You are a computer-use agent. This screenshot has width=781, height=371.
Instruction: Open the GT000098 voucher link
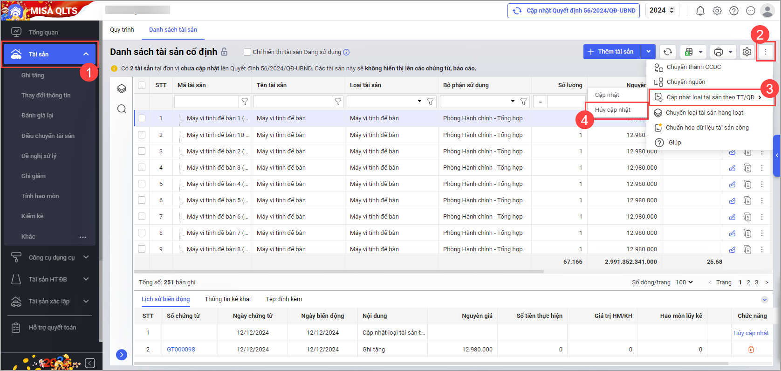point(181,349)
